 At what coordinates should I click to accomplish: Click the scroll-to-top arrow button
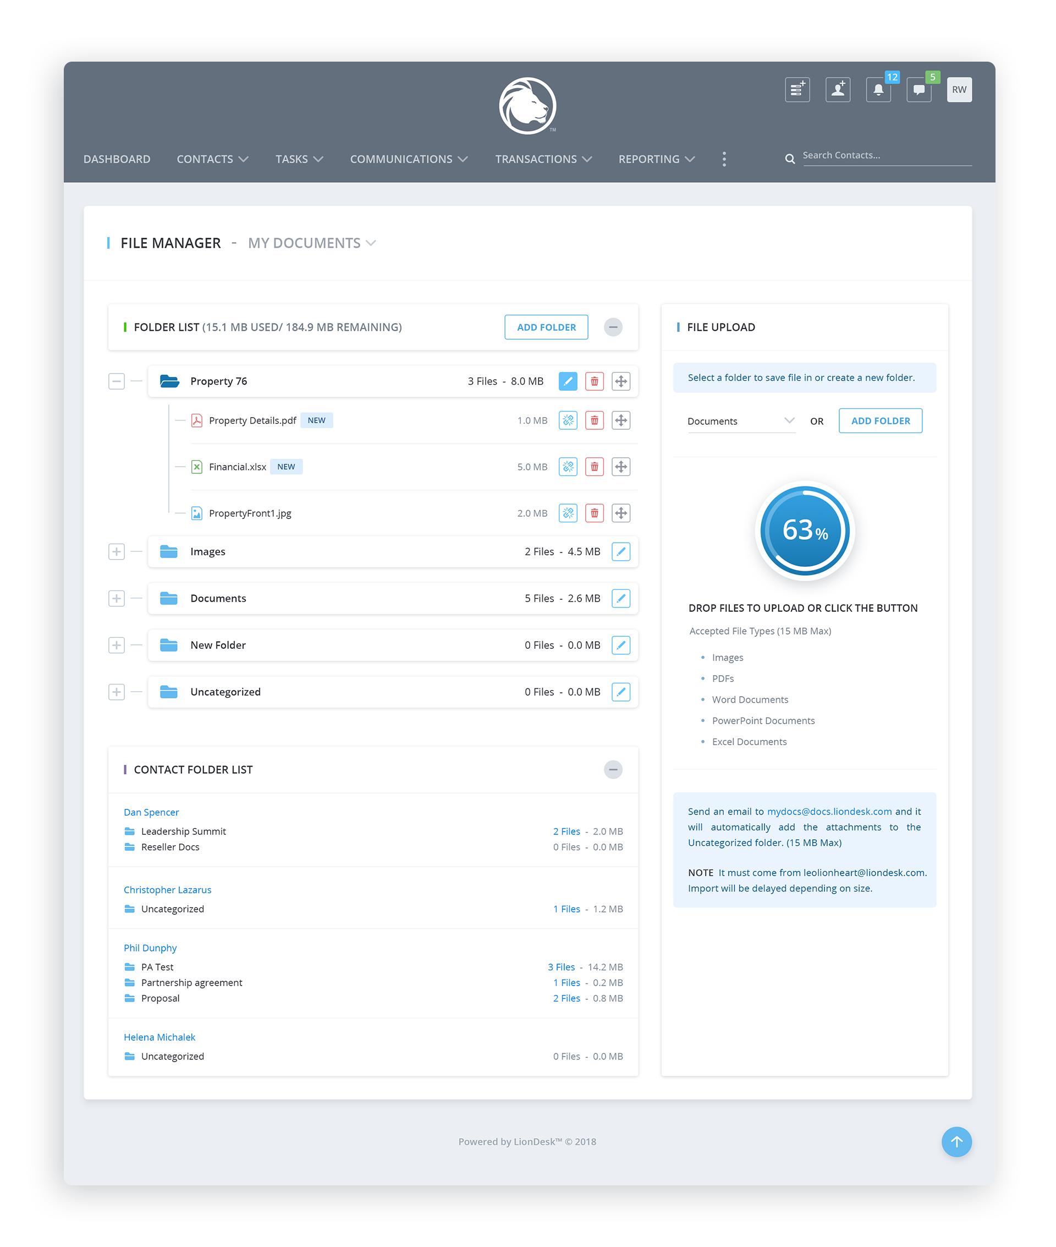[x=956, y=1141]
